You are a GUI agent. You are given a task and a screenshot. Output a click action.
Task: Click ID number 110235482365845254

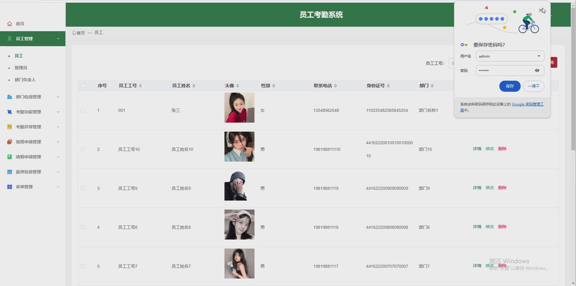(387, 110)
